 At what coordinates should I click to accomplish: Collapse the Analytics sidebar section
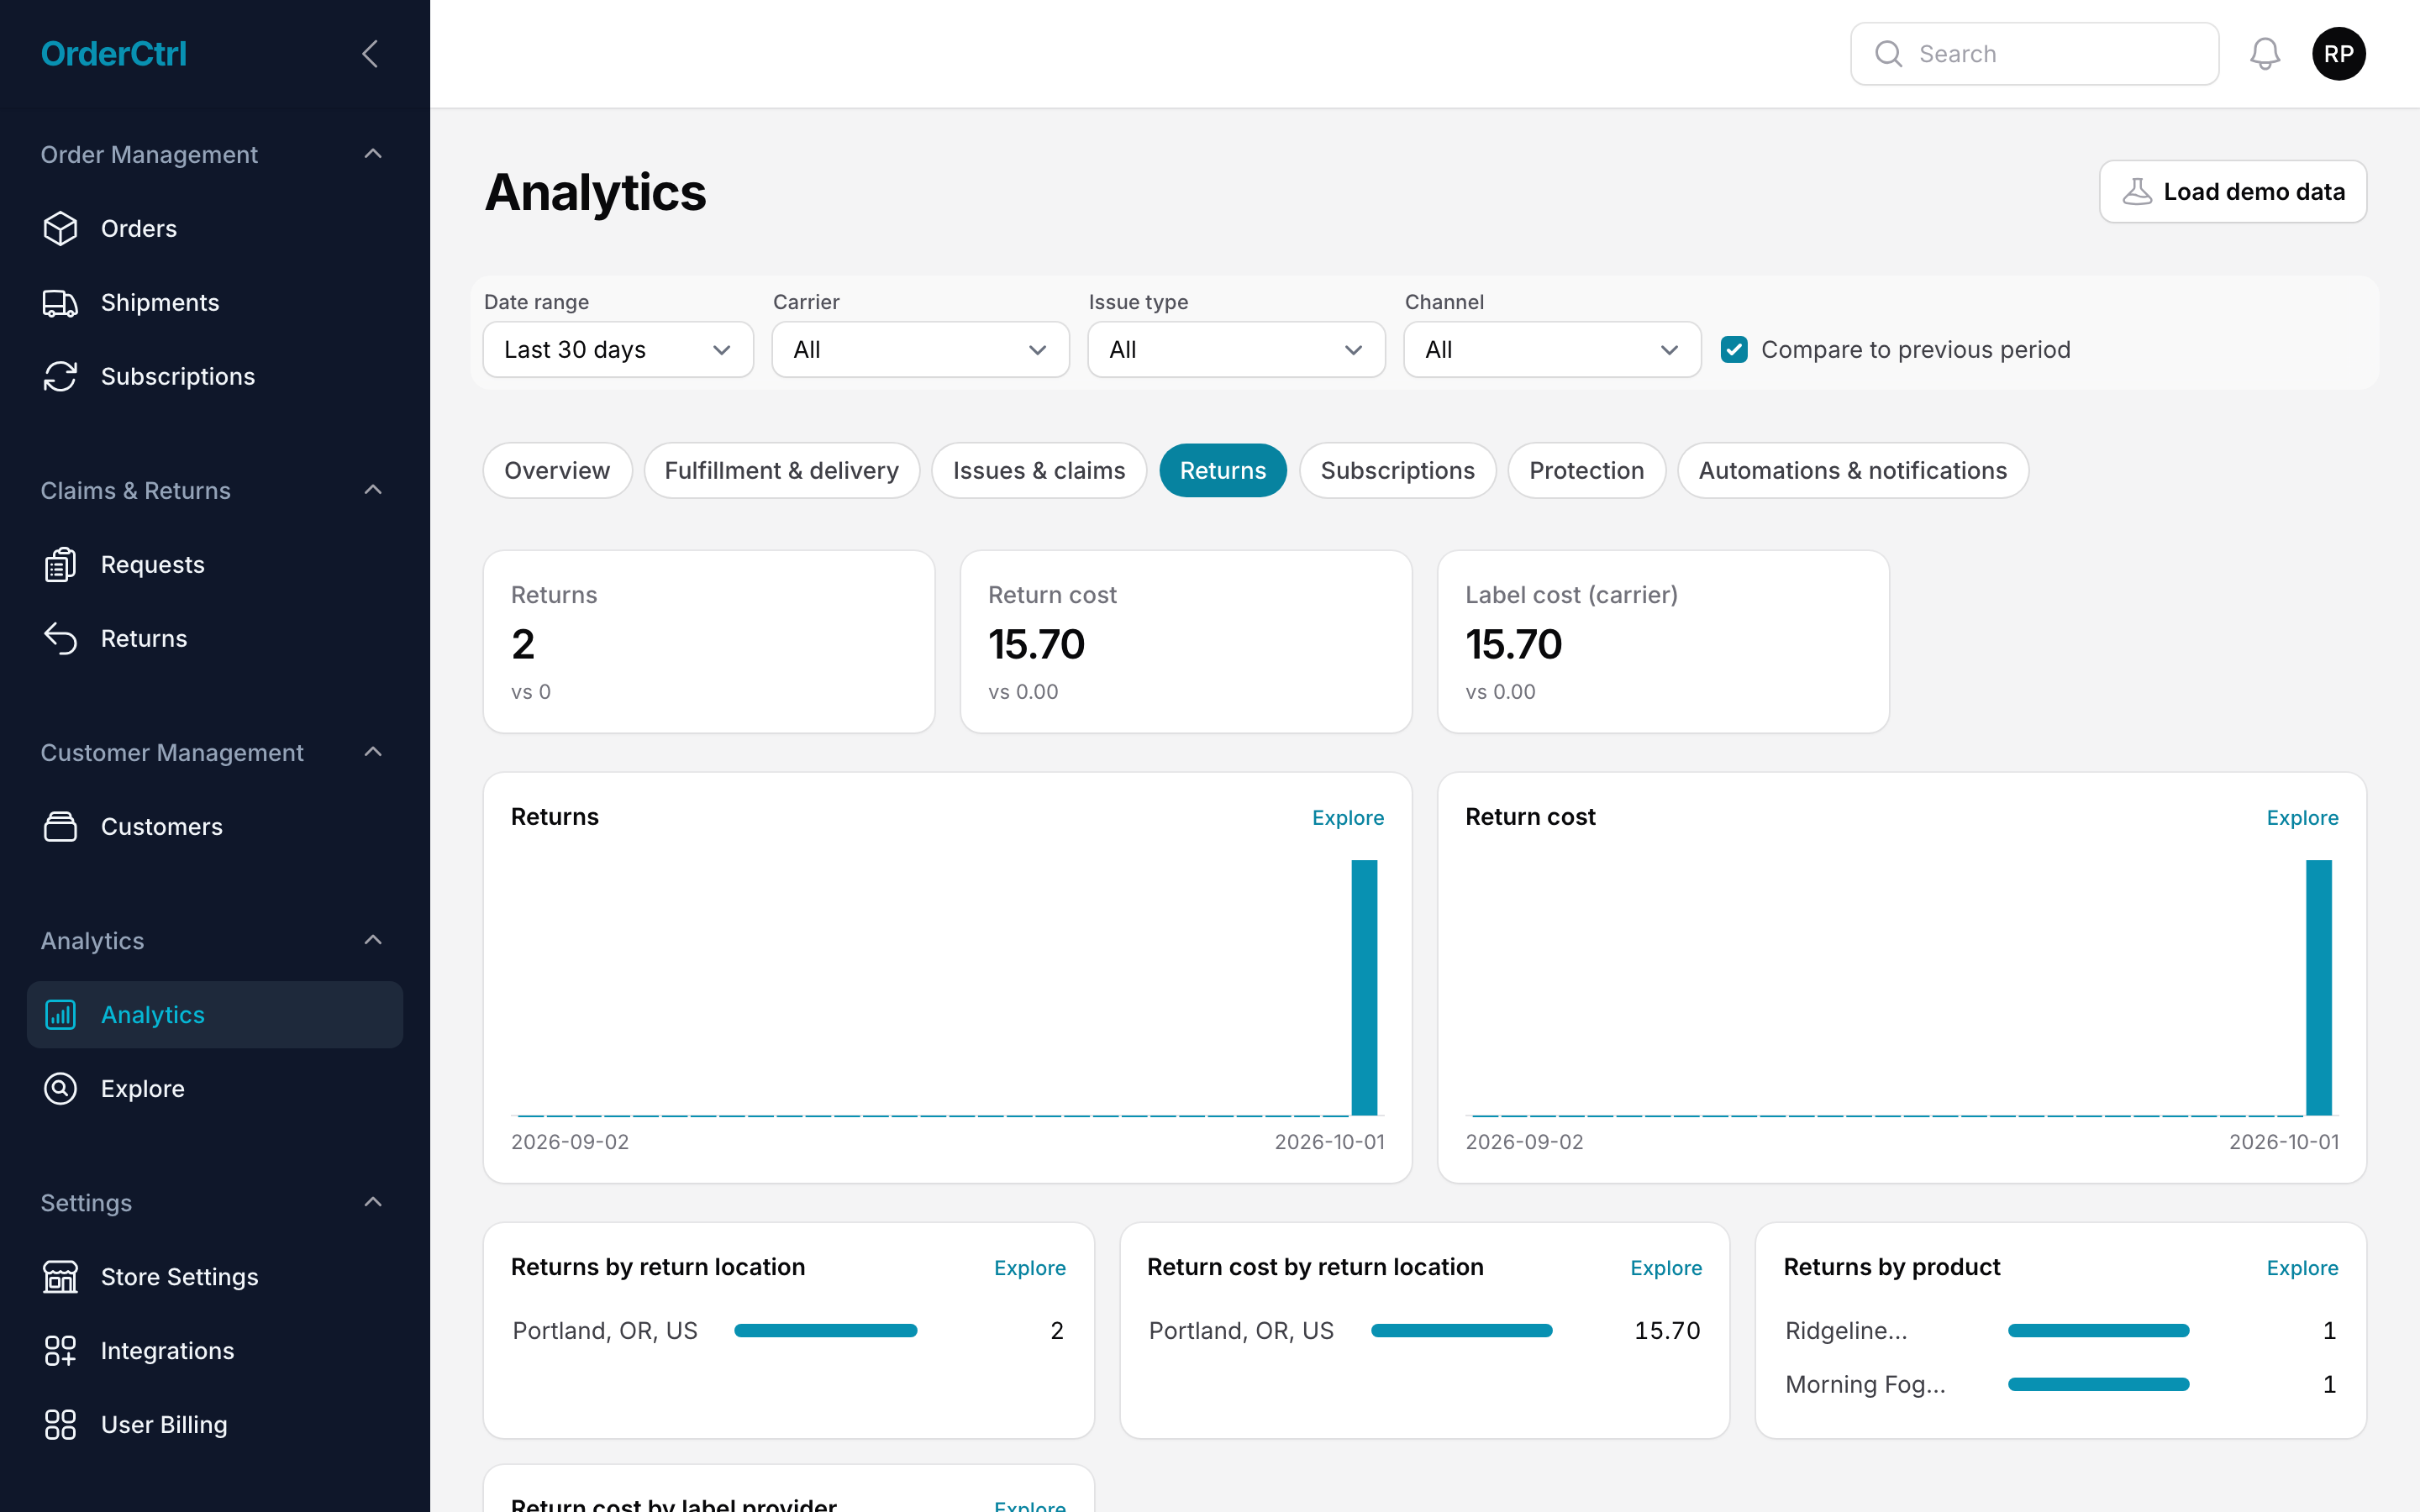pos(373,940)
